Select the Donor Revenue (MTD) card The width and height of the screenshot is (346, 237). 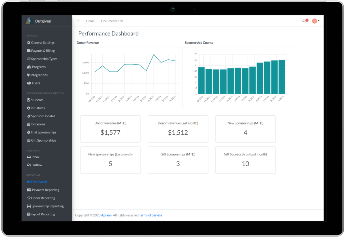click(x=110, y=129)
